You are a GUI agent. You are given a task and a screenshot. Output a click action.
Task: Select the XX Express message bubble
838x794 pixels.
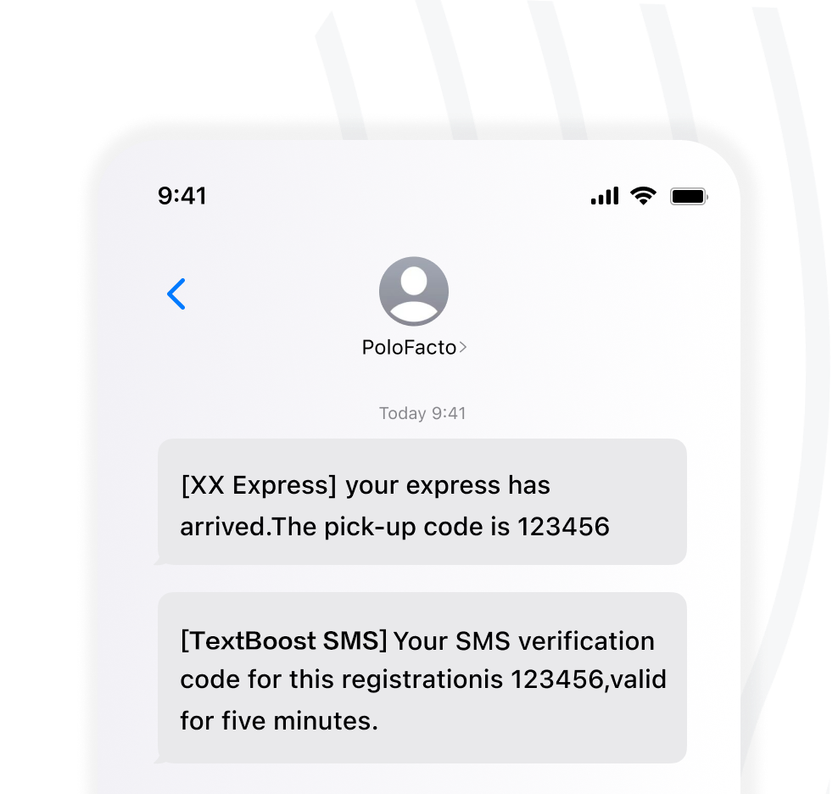(422, 501)
